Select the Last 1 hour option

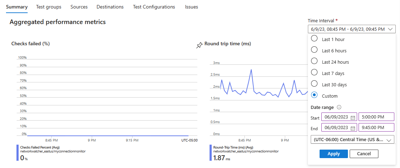coord(314,39)
